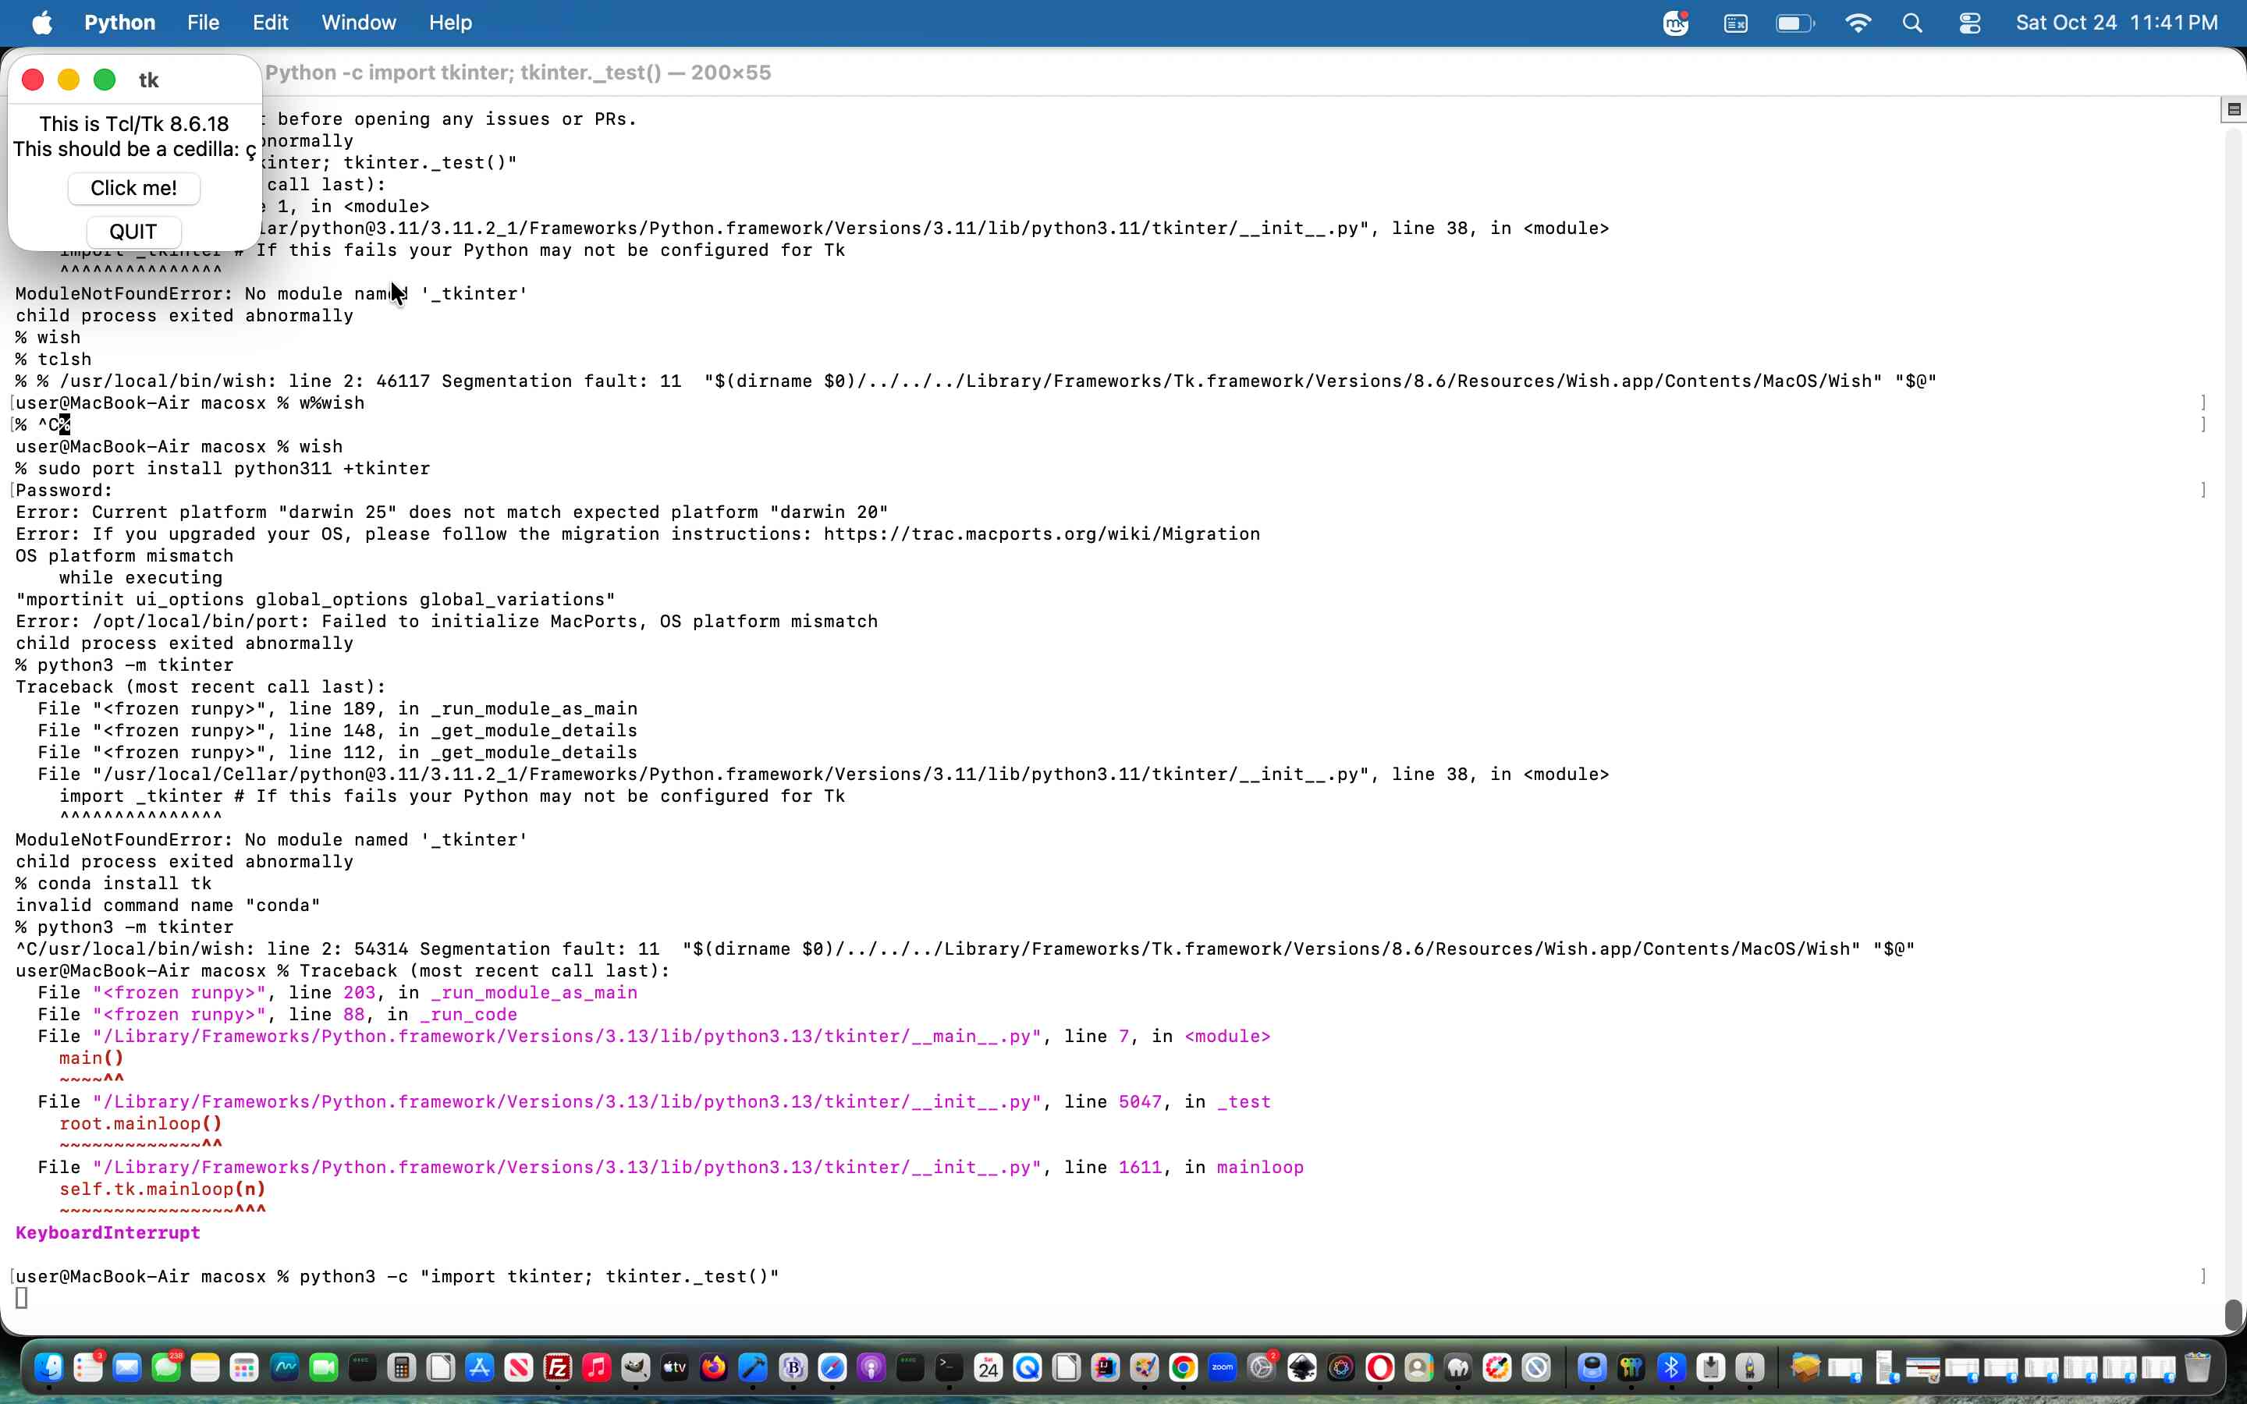Click the date and time in menu bar
This screenshot has height=1404, width=2247.
2116,23
